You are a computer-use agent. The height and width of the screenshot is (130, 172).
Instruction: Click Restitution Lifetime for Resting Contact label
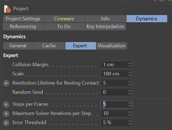[x=55, y=83]
